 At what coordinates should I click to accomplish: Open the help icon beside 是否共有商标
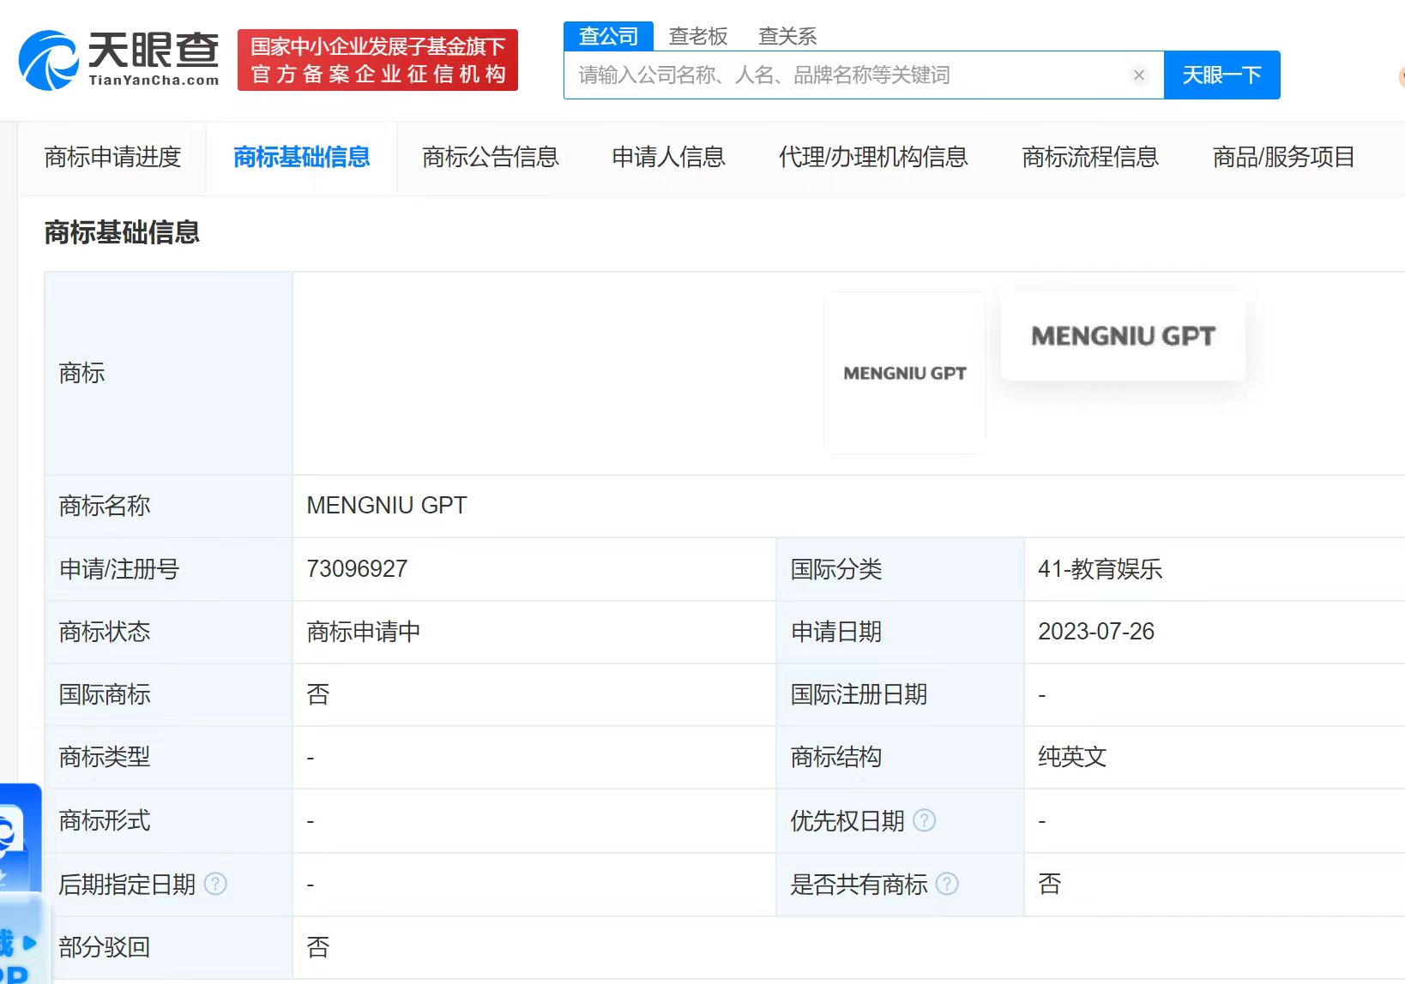click(x=947, y=884)
